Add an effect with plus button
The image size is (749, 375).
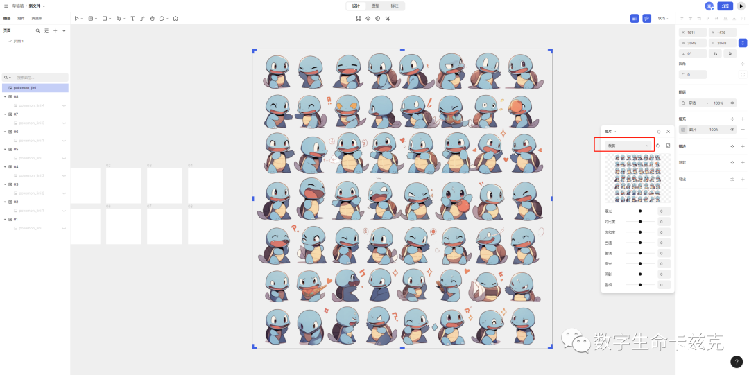point(743,162)
